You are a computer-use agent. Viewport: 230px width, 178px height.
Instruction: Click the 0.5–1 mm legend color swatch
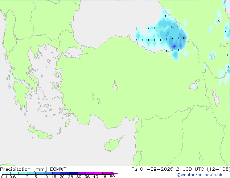coord(15,173)
